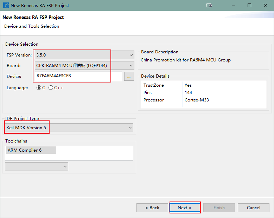The image size is (274, 218).
Task: Click the '...' browse button beside Device
Action: pos(129,76)
